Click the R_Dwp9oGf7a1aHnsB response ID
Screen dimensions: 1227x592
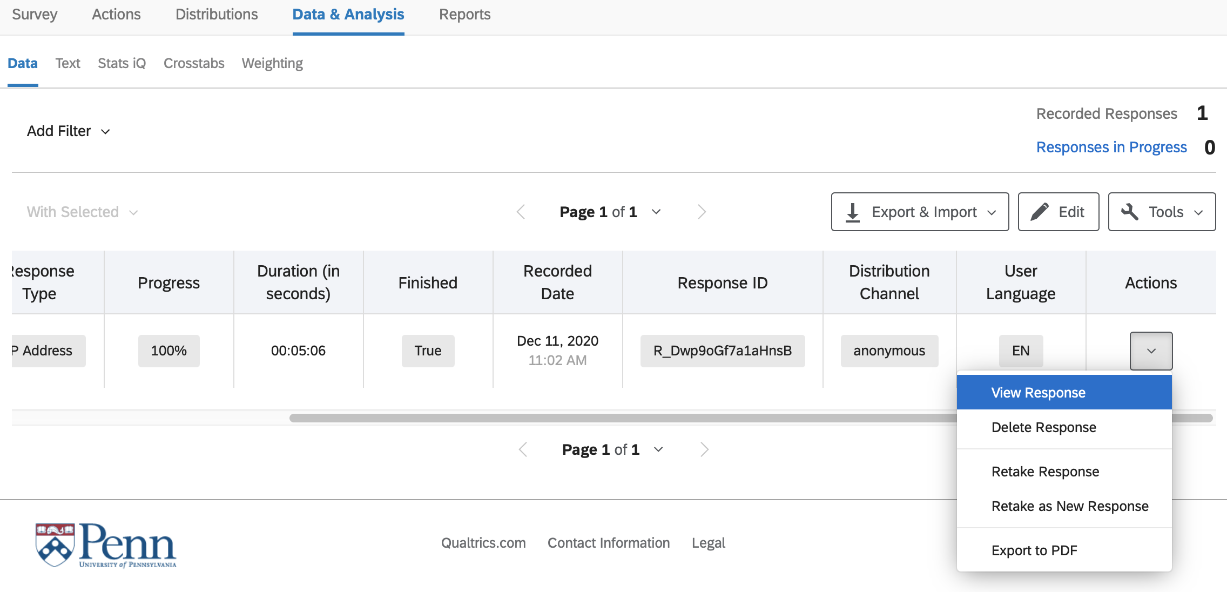click(723, 351)
